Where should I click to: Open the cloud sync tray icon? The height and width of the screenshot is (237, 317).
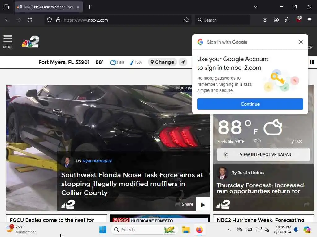pyautogui.click(x=239, y=230)
